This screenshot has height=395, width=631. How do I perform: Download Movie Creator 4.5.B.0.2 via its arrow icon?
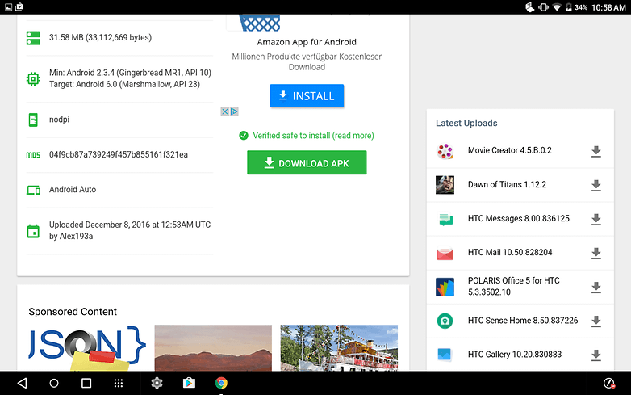click(x=596, y=151)
